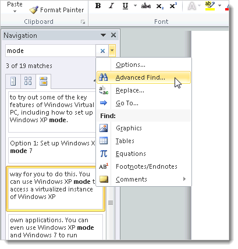Viewport: 238px width, 249px height.
Task: Click the blue arrow Go To icon
Action: point(104,103)
